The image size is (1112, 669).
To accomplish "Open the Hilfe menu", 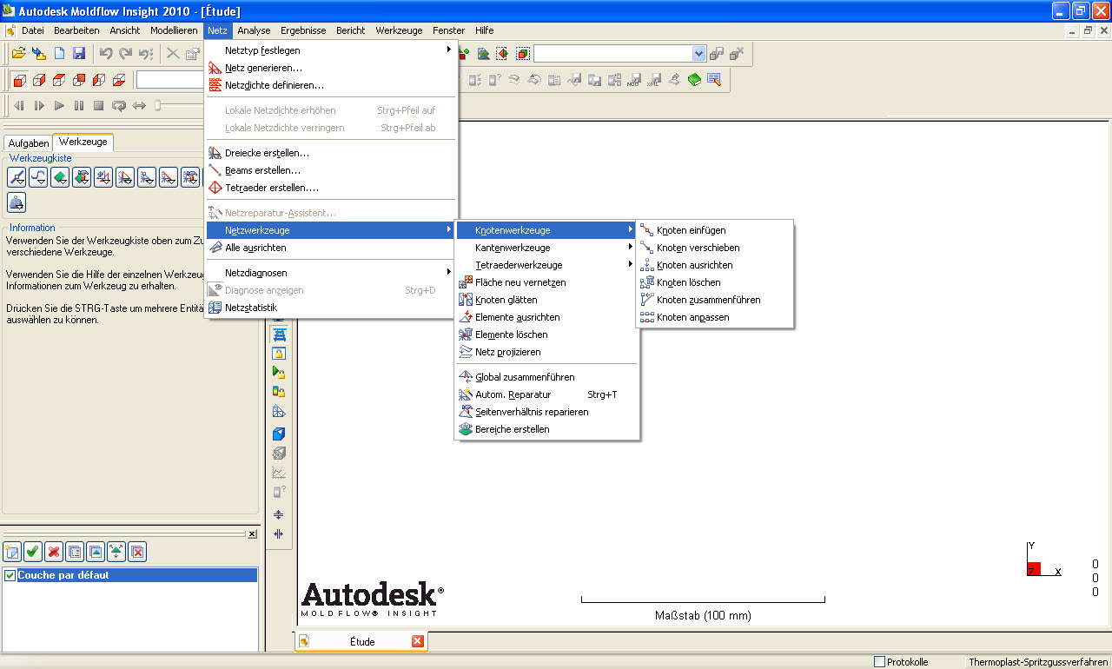I will 485,30.
